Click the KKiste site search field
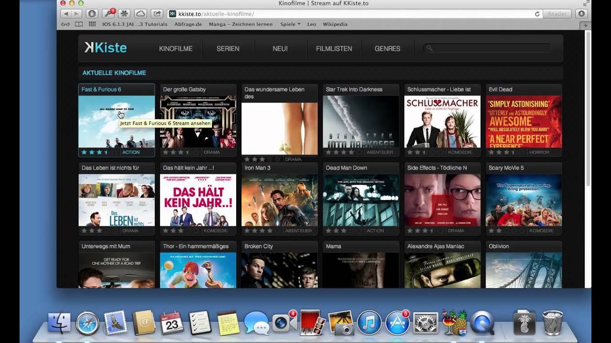 (x=487, y=48)
